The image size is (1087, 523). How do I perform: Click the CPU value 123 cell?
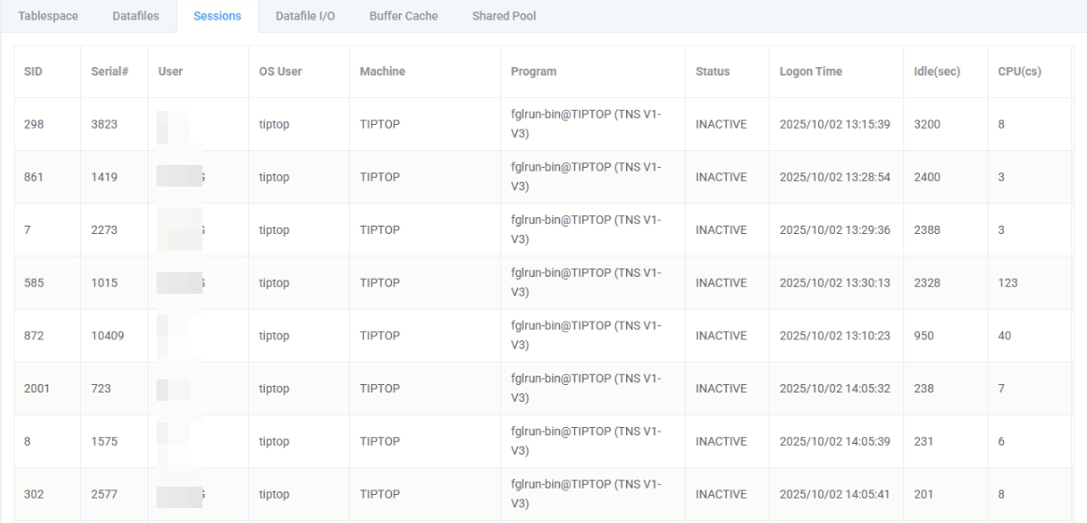tap(1008, 283)
